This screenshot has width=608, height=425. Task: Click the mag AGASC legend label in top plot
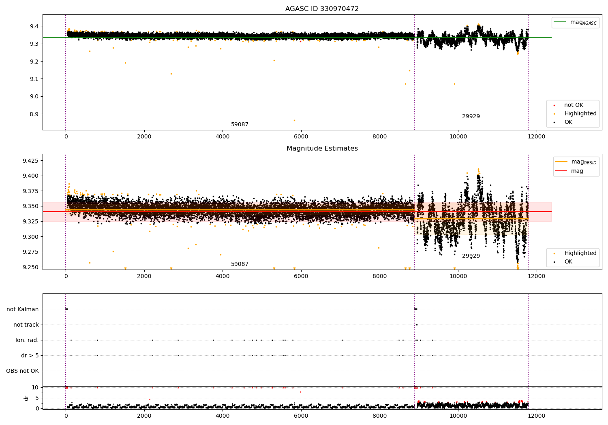coord(583,22)
